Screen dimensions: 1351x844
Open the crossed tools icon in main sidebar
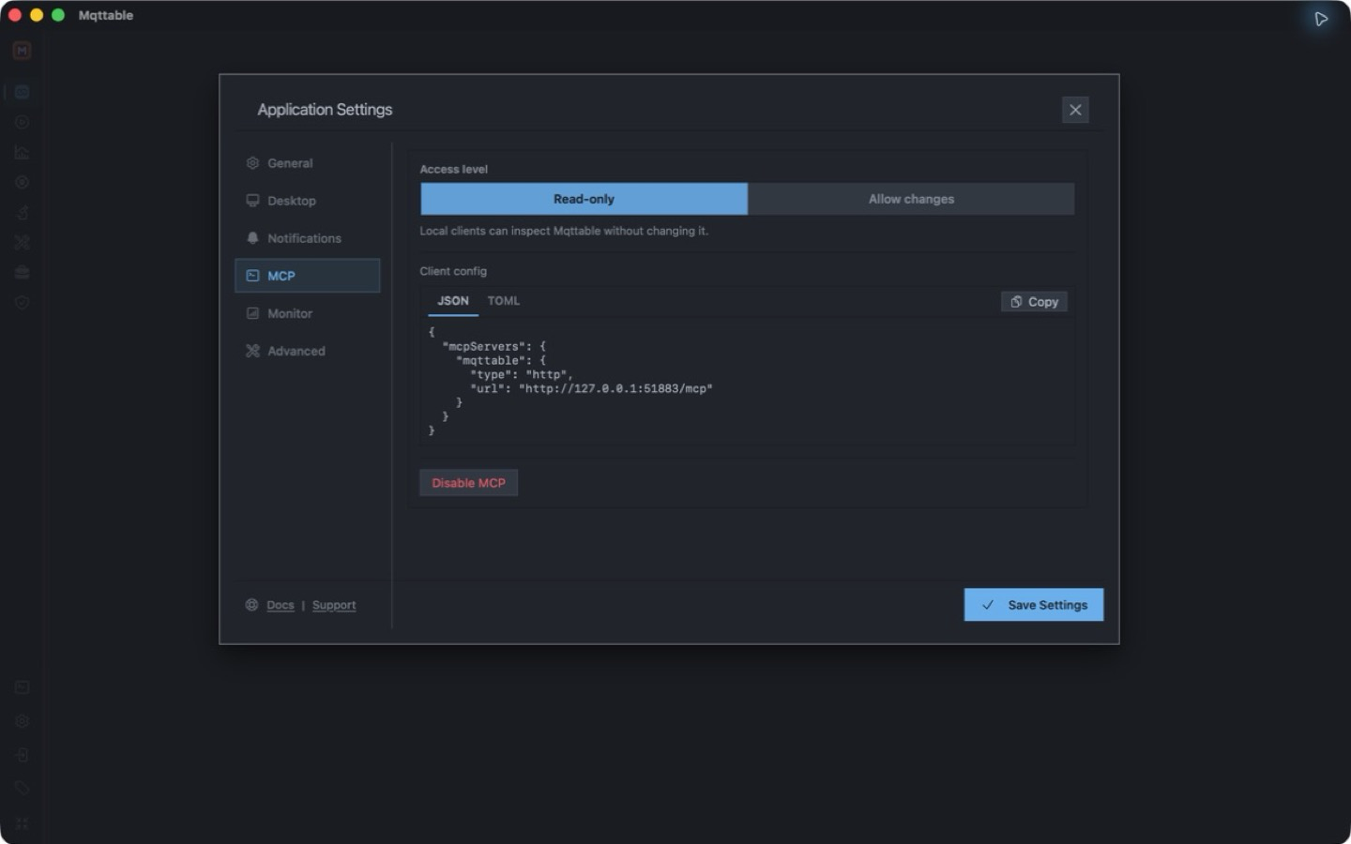click(22, 242)
